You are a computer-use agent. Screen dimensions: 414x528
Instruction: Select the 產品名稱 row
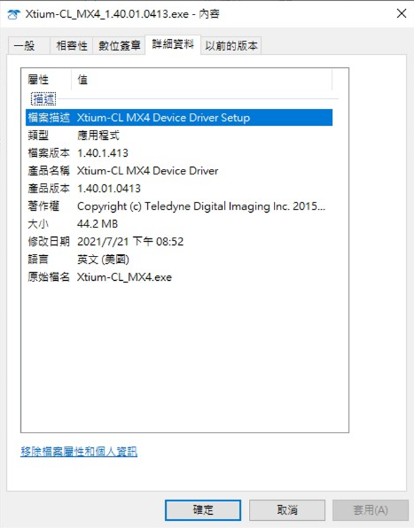coord(179,171)
